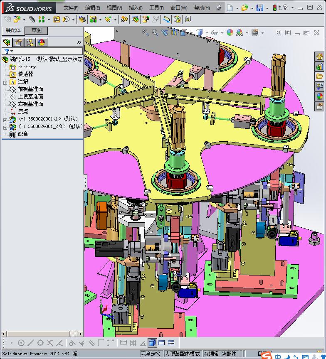The image size is (326, 359).
Task: Open the 窗口(W) menu
Action: [x=179, y=8]
